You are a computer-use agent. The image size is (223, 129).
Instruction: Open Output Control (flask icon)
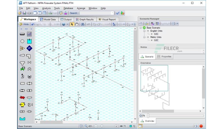click(66, 13)
